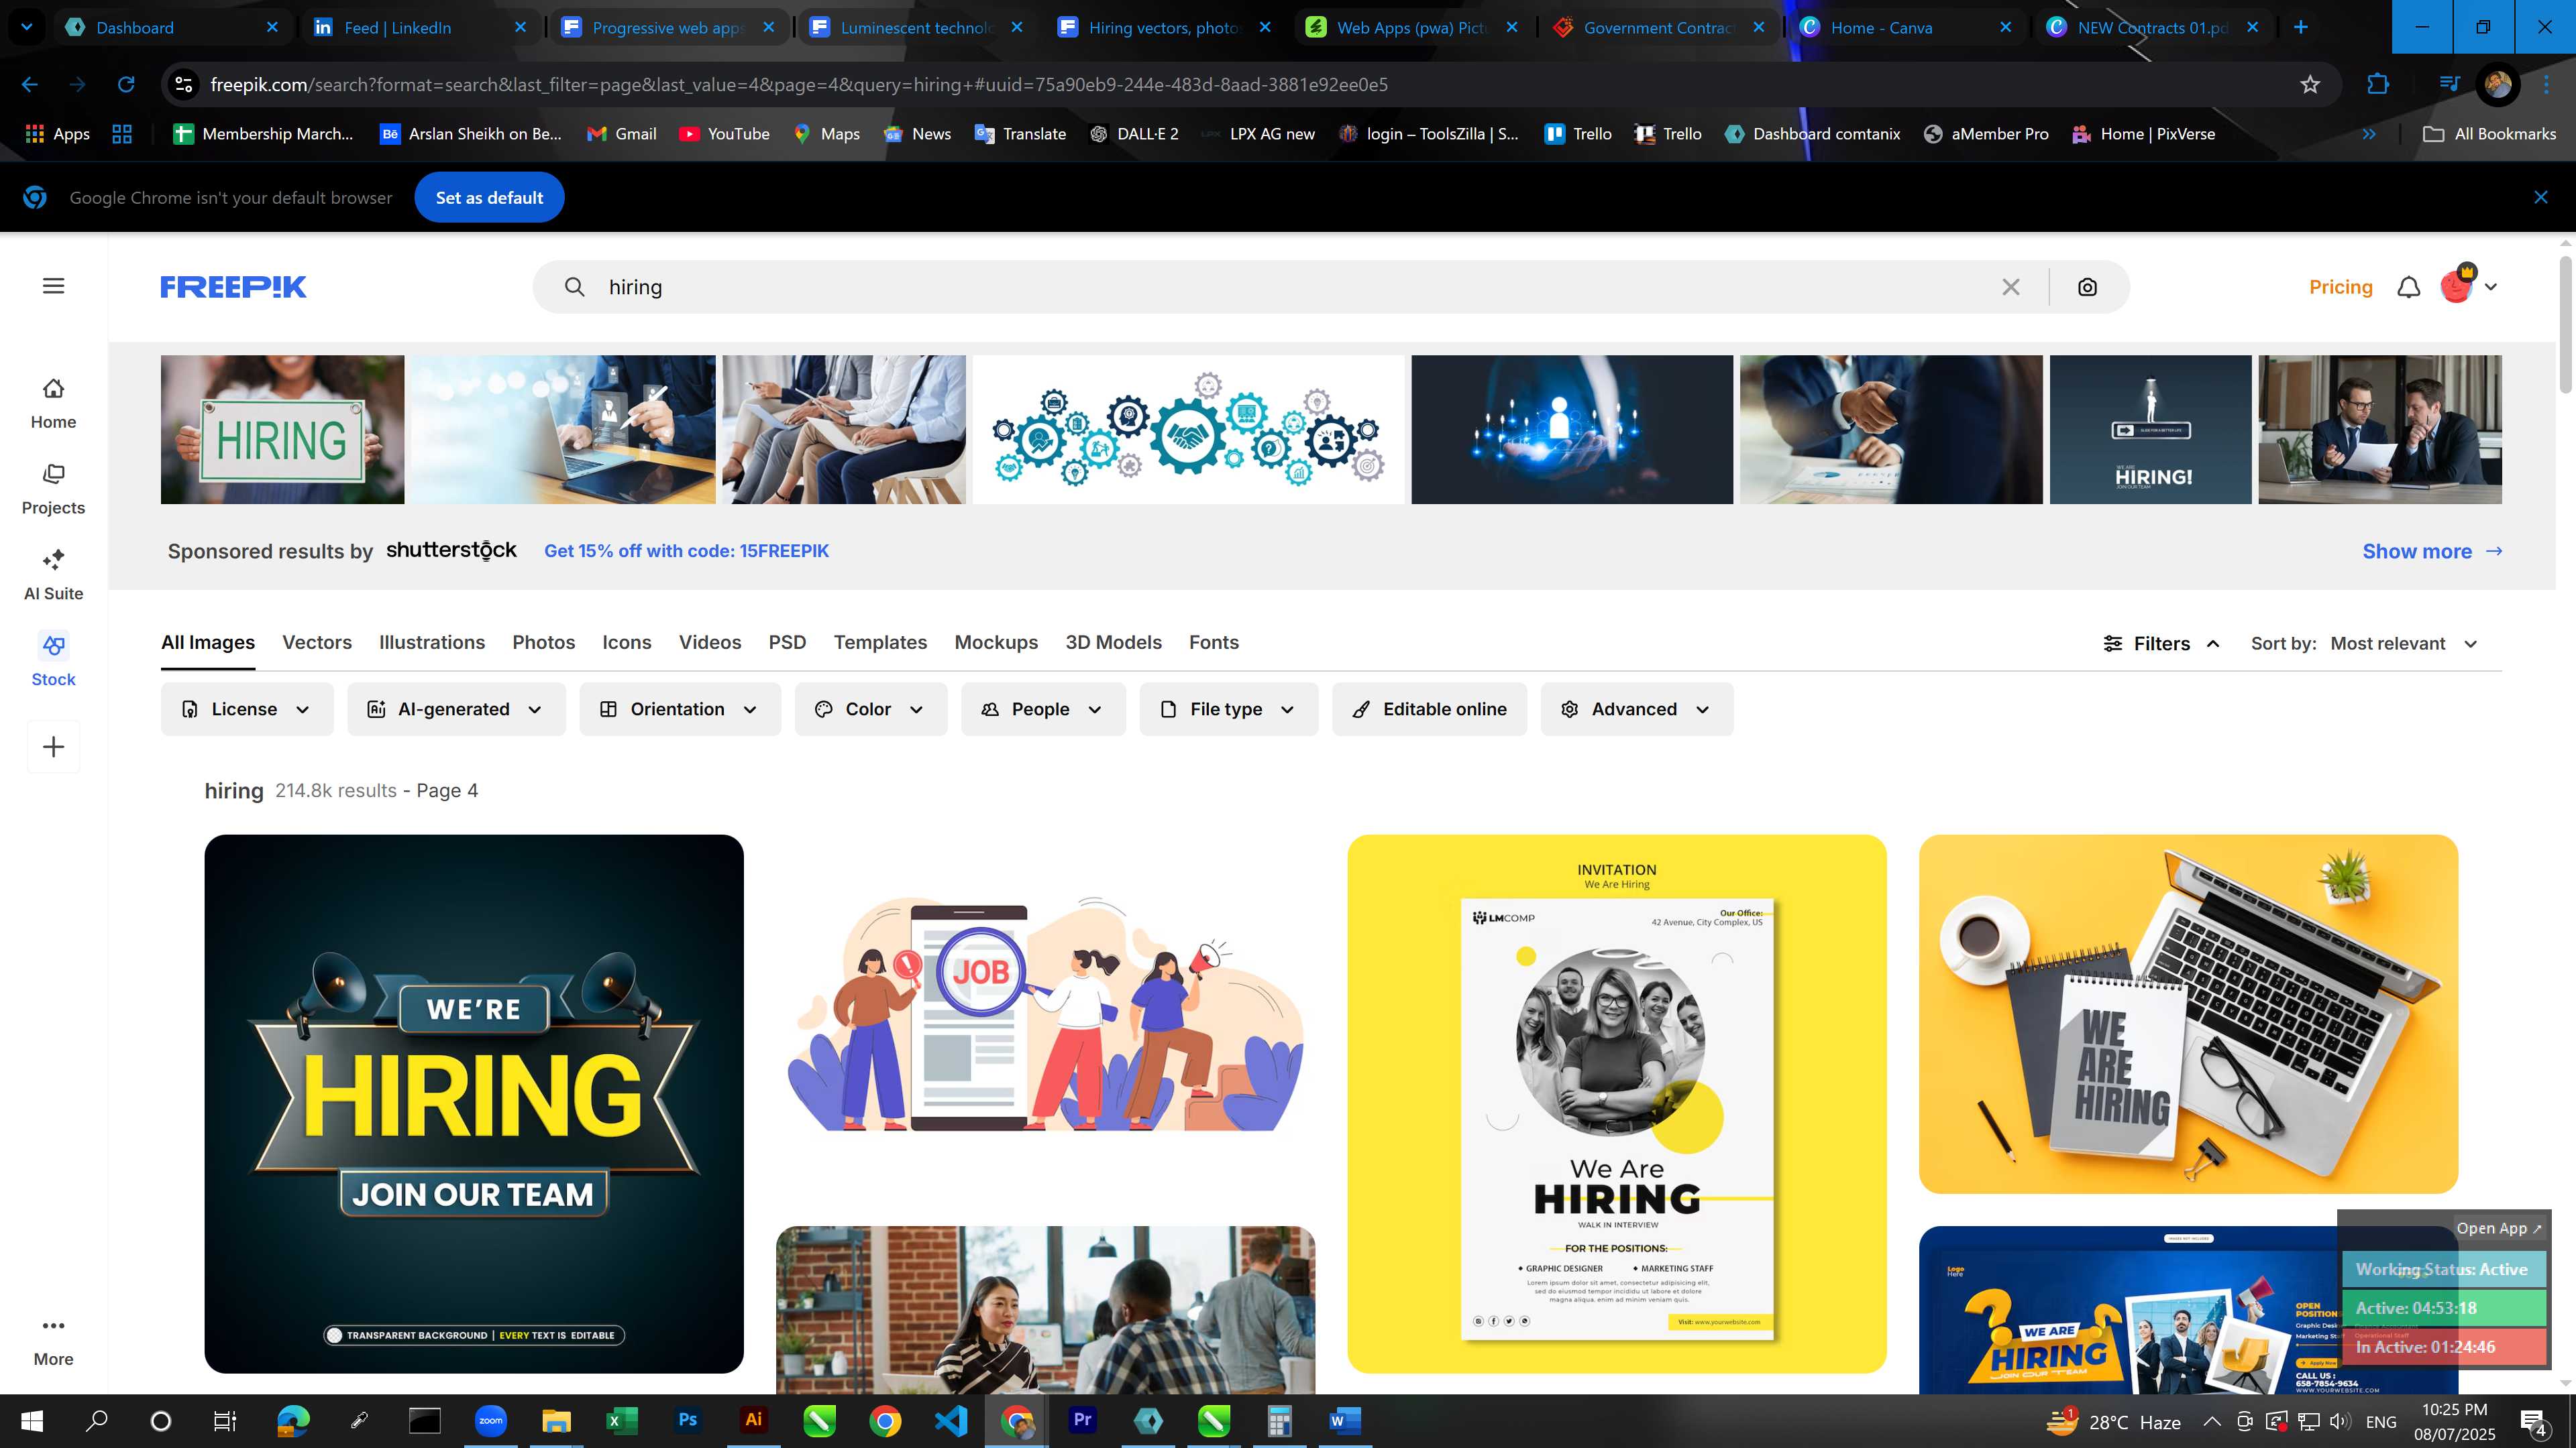Open Visual Studio Code from taskbar
Viewport: 2576px width, 1448px height.
[951, 1420]
